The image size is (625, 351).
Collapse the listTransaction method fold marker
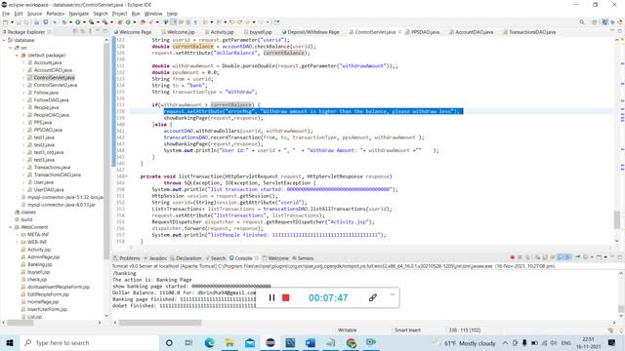click(126, 176)
